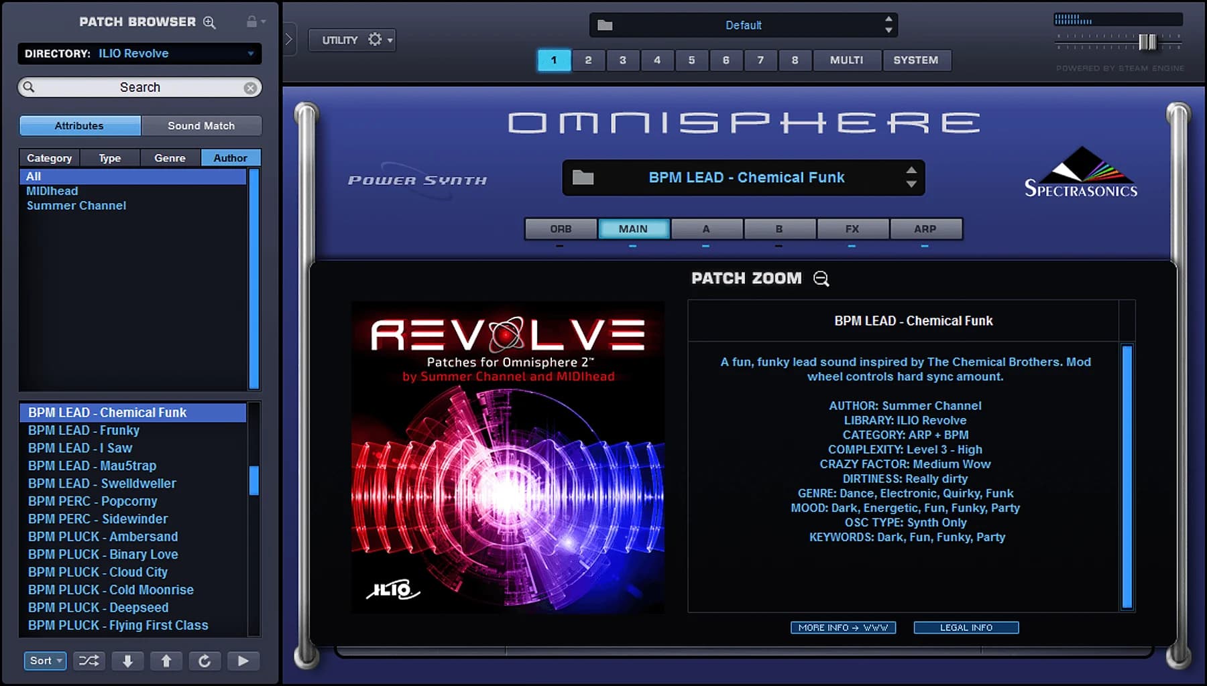
Task: Click the refresh patch list icon
Action: coord(205,661)
